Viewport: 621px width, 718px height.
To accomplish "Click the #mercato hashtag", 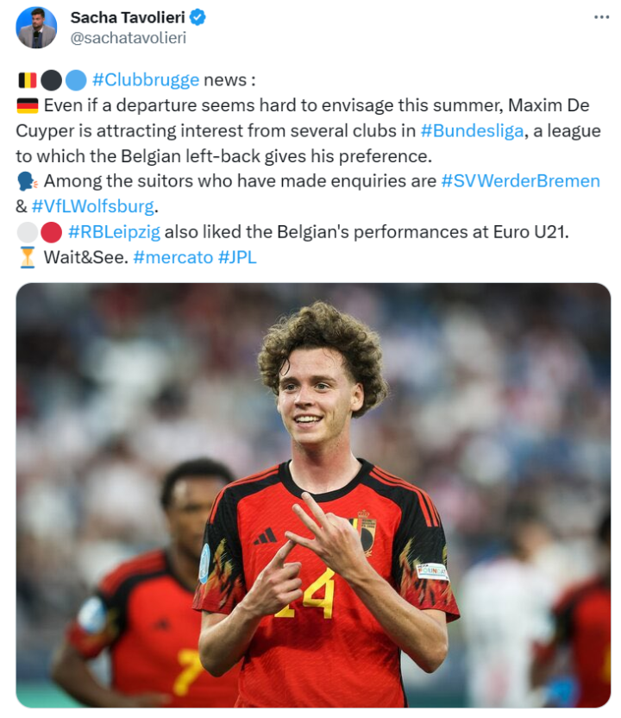I will (173, 257).
